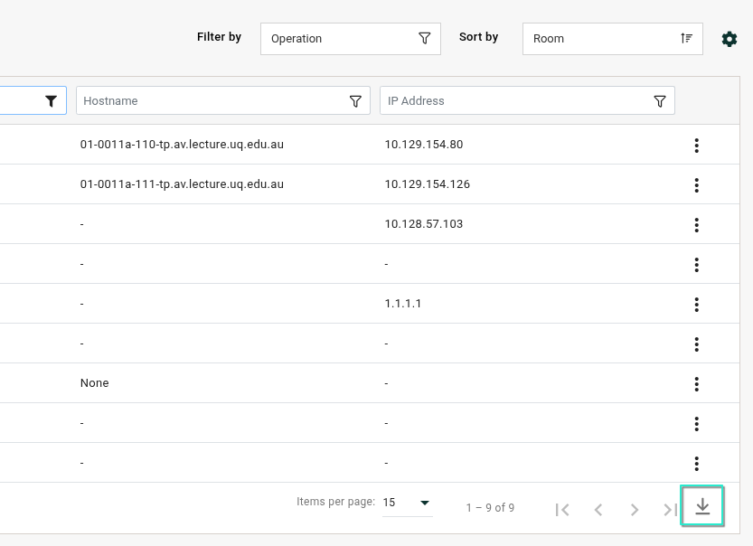Image resolution: width=753 pixels, height=546 pixels.
Task: Open the three-dot menu for 10.129.154.126 row
Action: (696, 185)
